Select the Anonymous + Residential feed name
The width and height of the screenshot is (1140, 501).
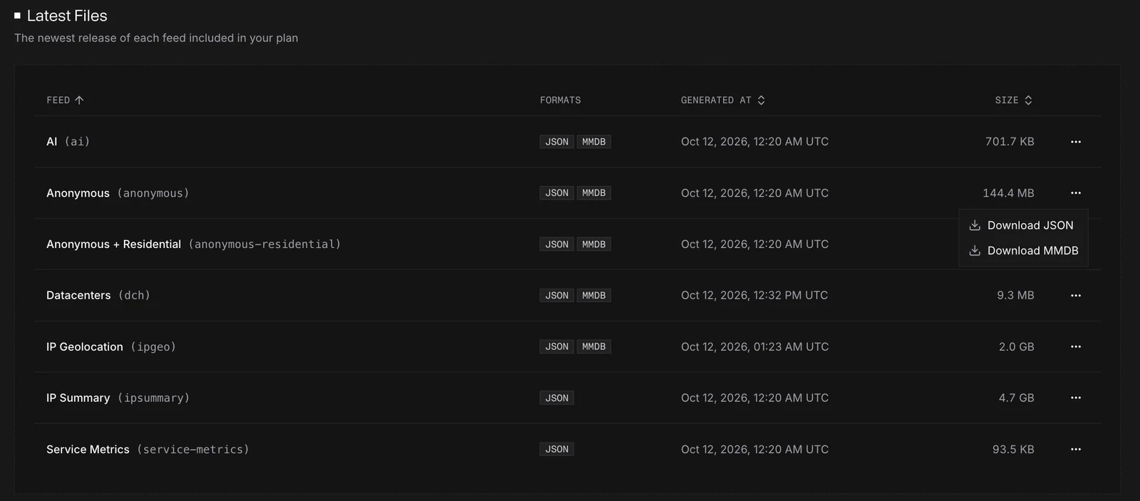point(194,244)
